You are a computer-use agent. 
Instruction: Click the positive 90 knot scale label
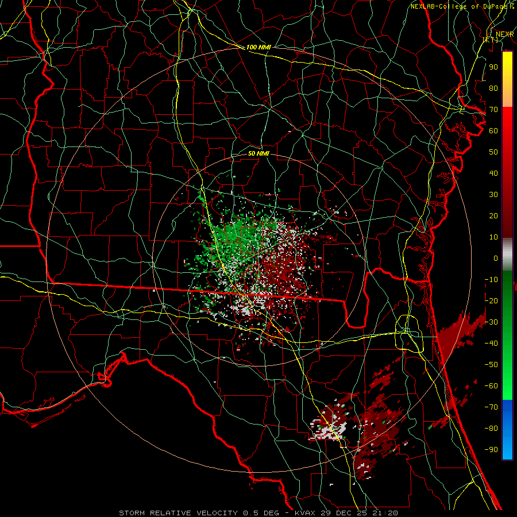tap(493, 67)
